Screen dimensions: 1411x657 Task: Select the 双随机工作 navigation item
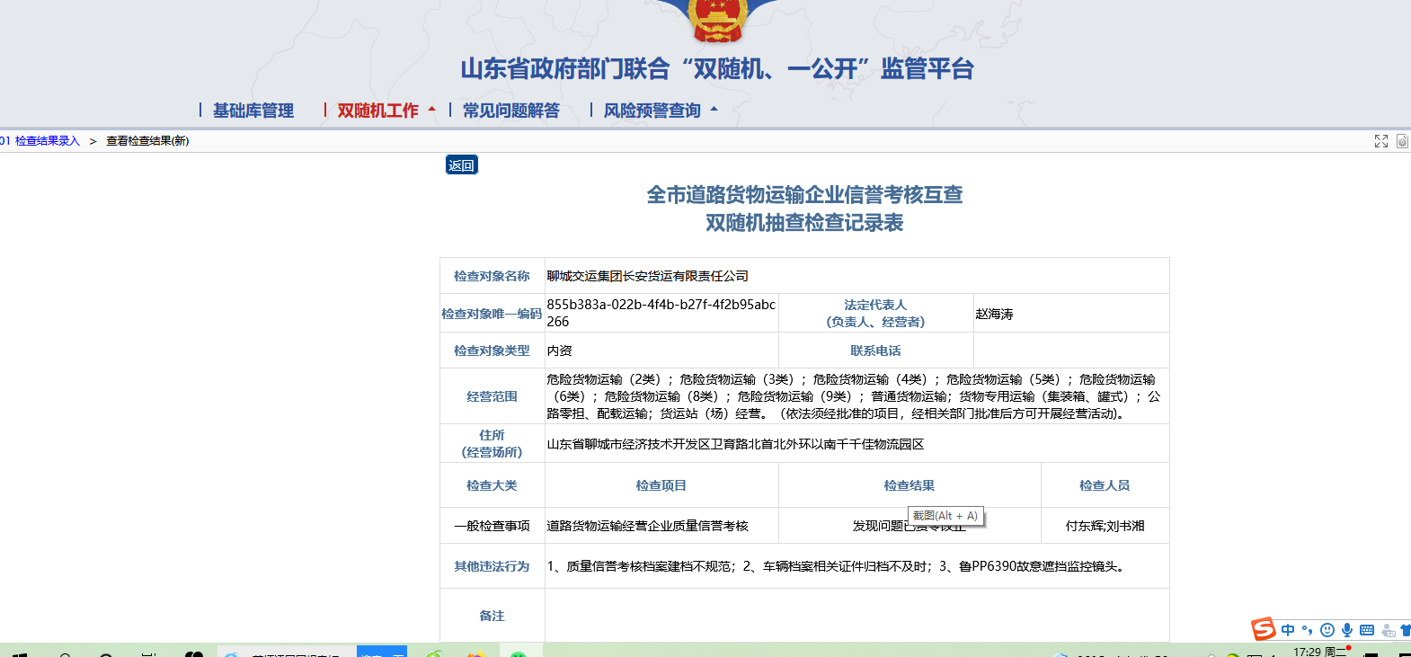pyautogui.click(x=377, y=111)
